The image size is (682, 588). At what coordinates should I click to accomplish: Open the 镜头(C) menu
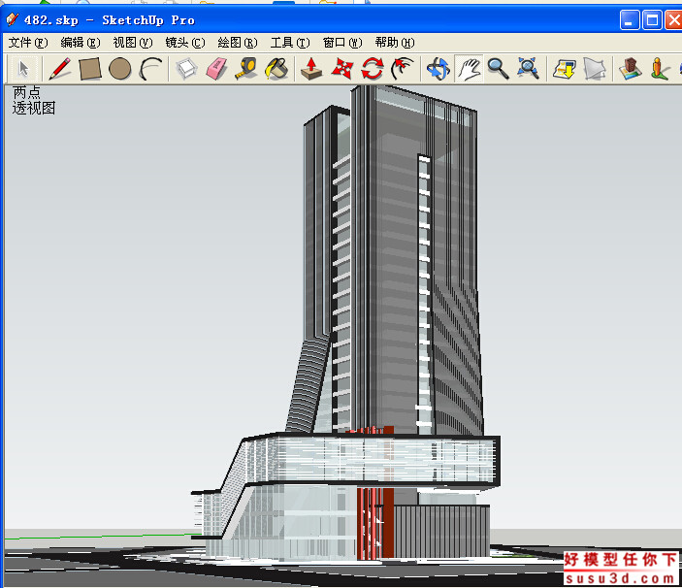[185, 43]
